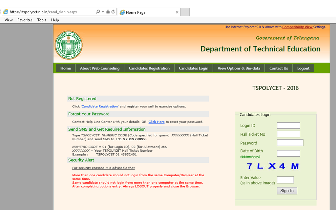Viewport: 336px width, 210px height.
Task: Click the refresh page icon
Action: click(113, 12)
